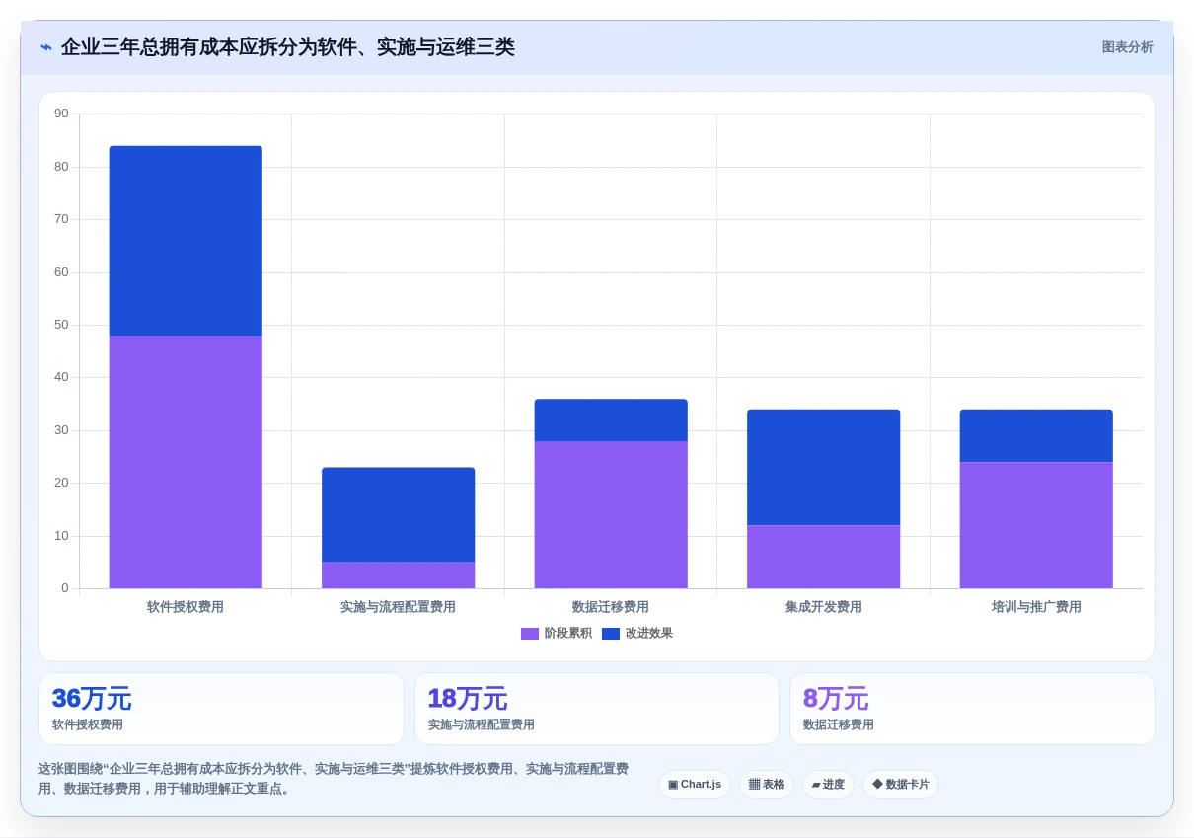Click the 图表分析 label

(x=1127, y=47)
